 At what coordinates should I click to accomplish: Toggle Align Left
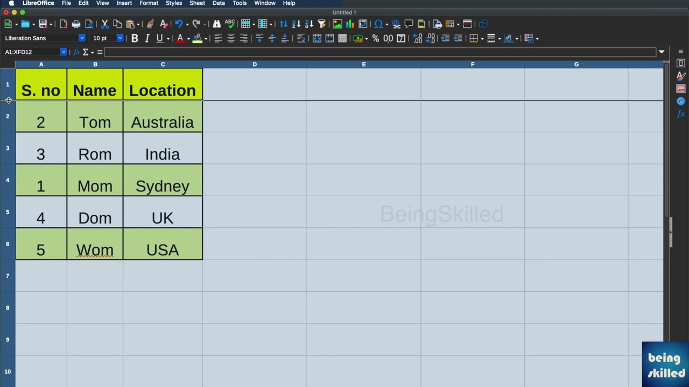point(218,38)
